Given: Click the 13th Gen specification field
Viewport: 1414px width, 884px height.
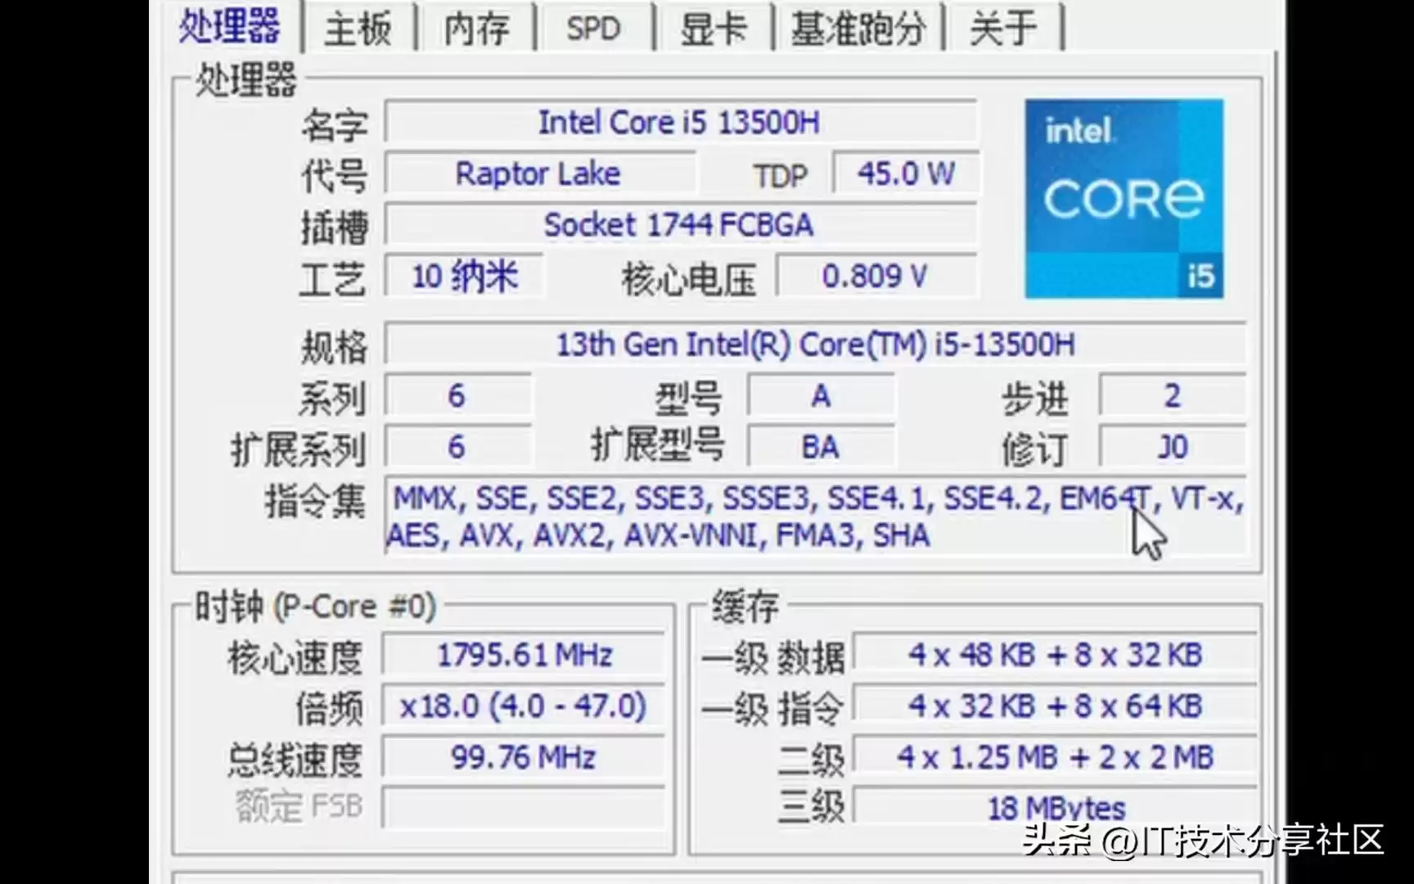Looking at the screenshot, I should click(817, 344).
